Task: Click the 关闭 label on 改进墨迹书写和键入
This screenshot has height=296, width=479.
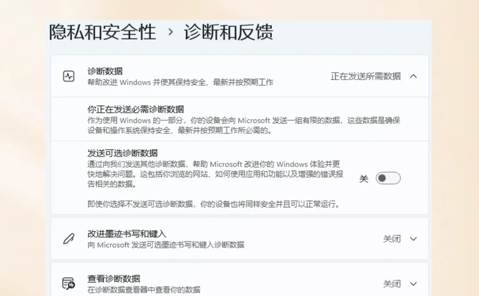Action: click(x=393, y=238)
